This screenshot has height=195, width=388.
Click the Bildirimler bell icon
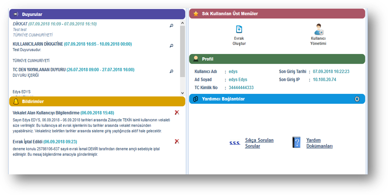click(x=16, y=101)
